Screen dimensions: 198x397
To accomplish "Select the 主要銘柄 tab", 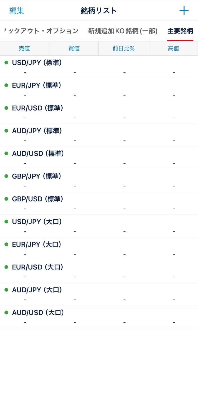I will click(x=180, y=31).
